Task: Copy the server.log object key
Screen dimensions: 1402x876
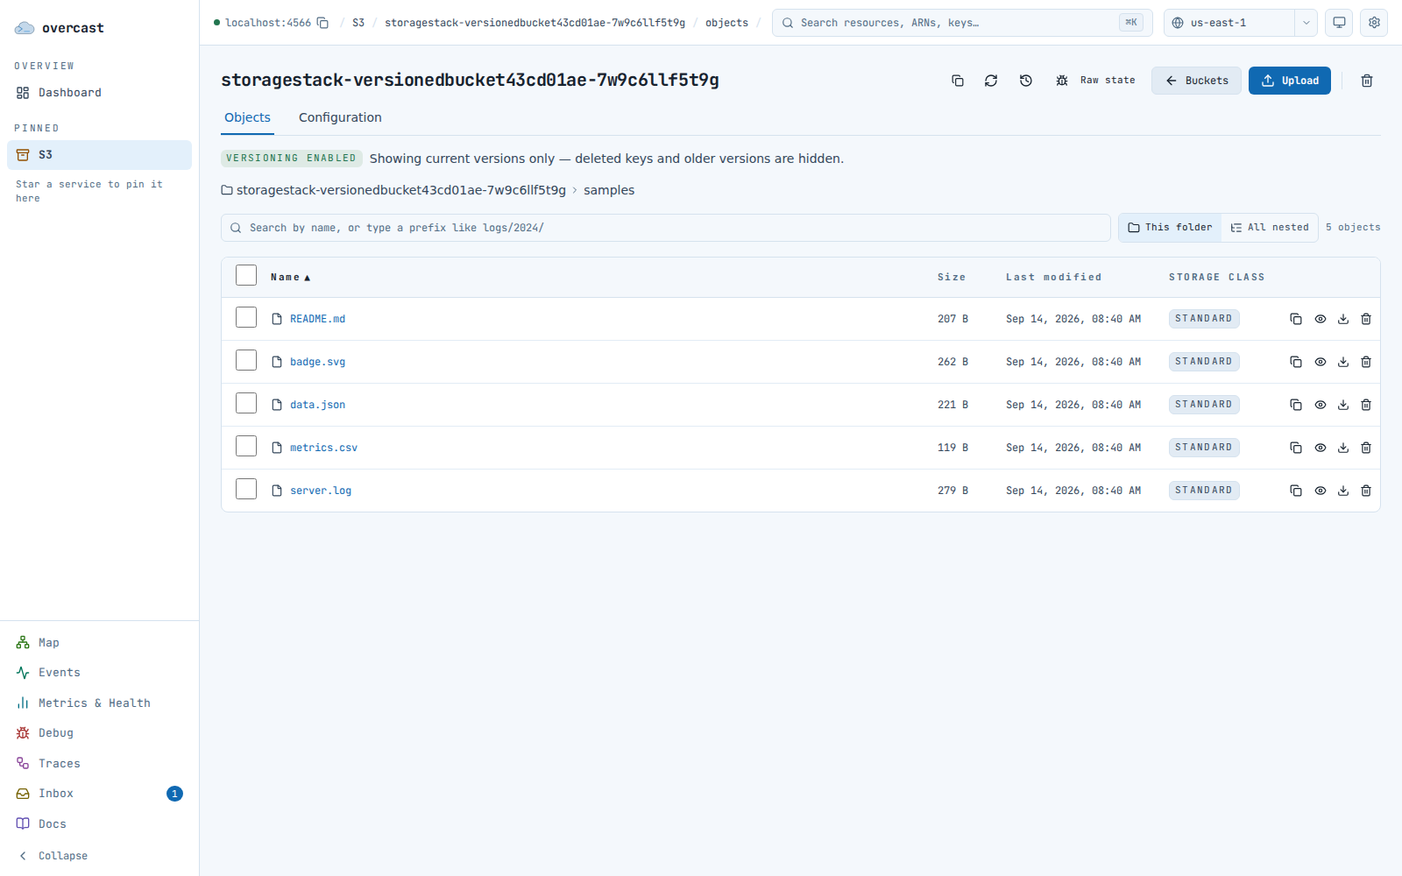Action: pos(1296,491)
